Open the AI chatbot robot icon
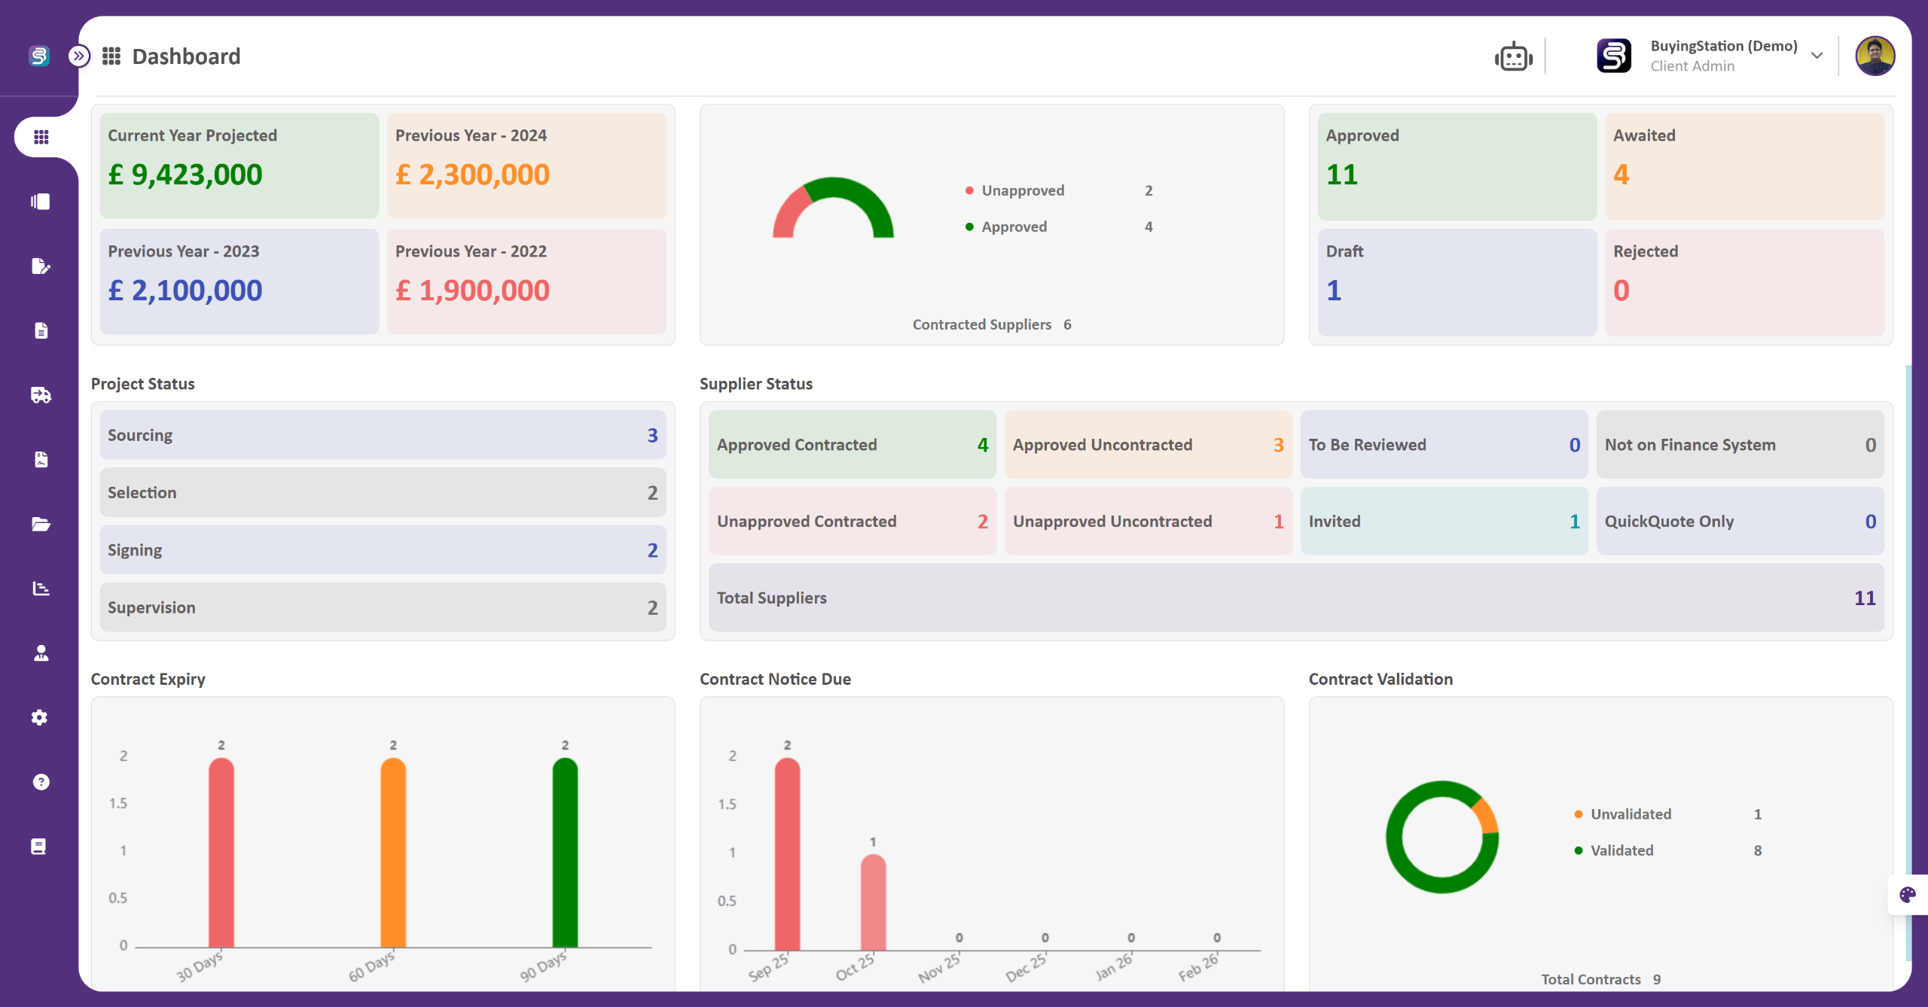 (x=1513, y=56)
